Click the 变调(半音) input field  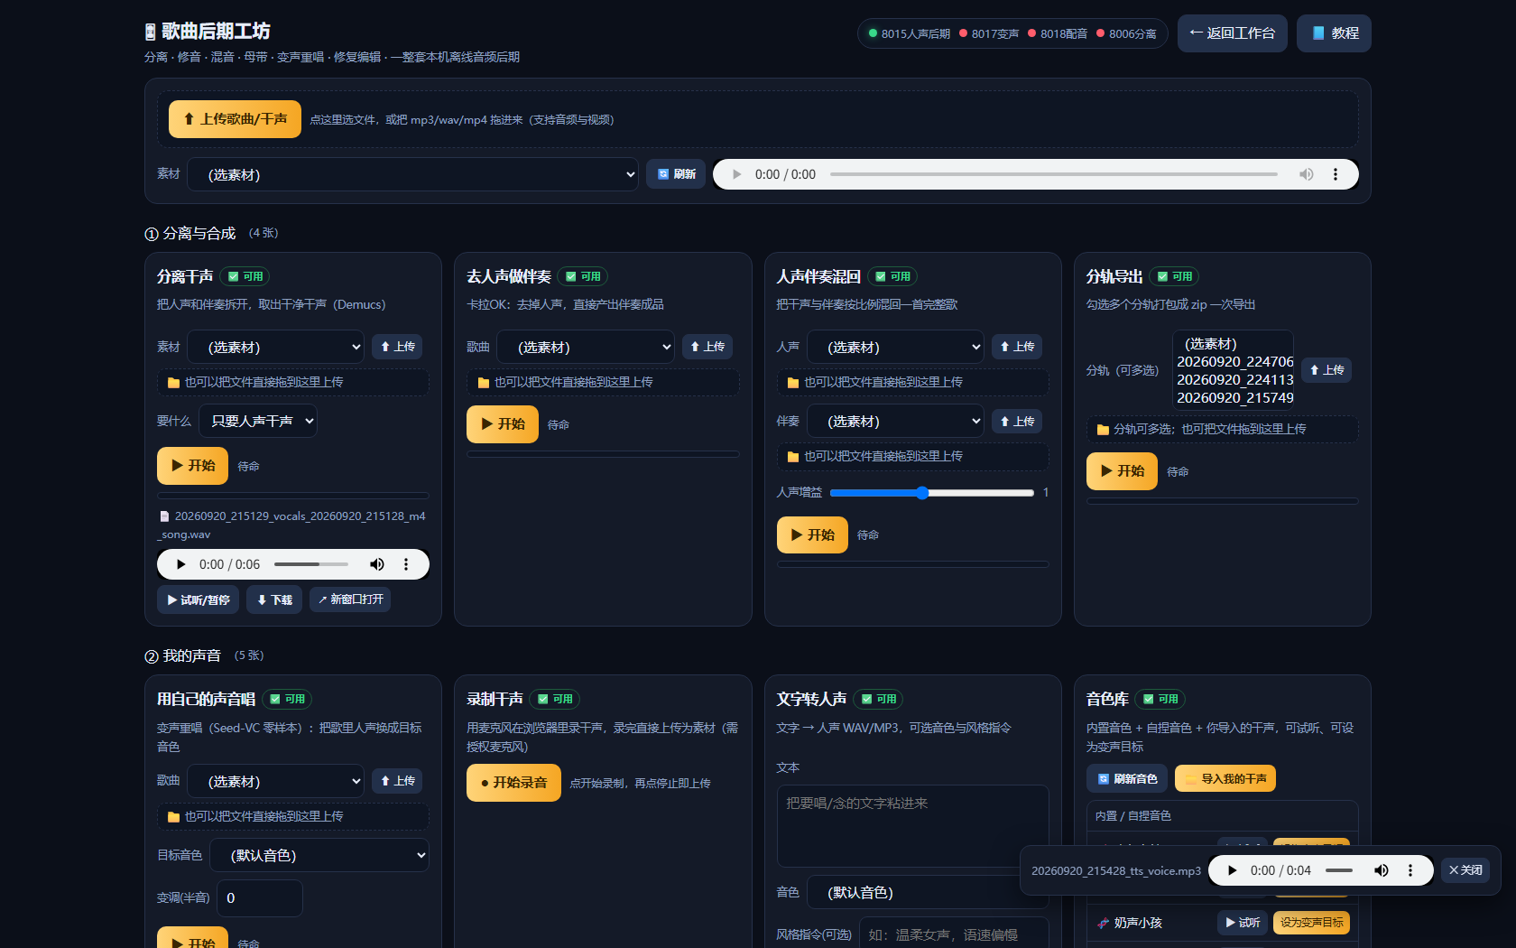click(260, 898)
